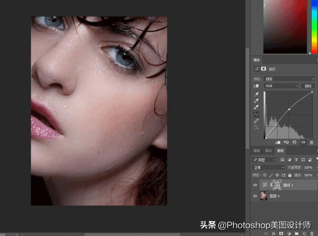The width and height of the screenshot is (318, 236).
Task: Toggle the lock-all padlock icon
Action: pyautogui.click(x=290, y=175)
